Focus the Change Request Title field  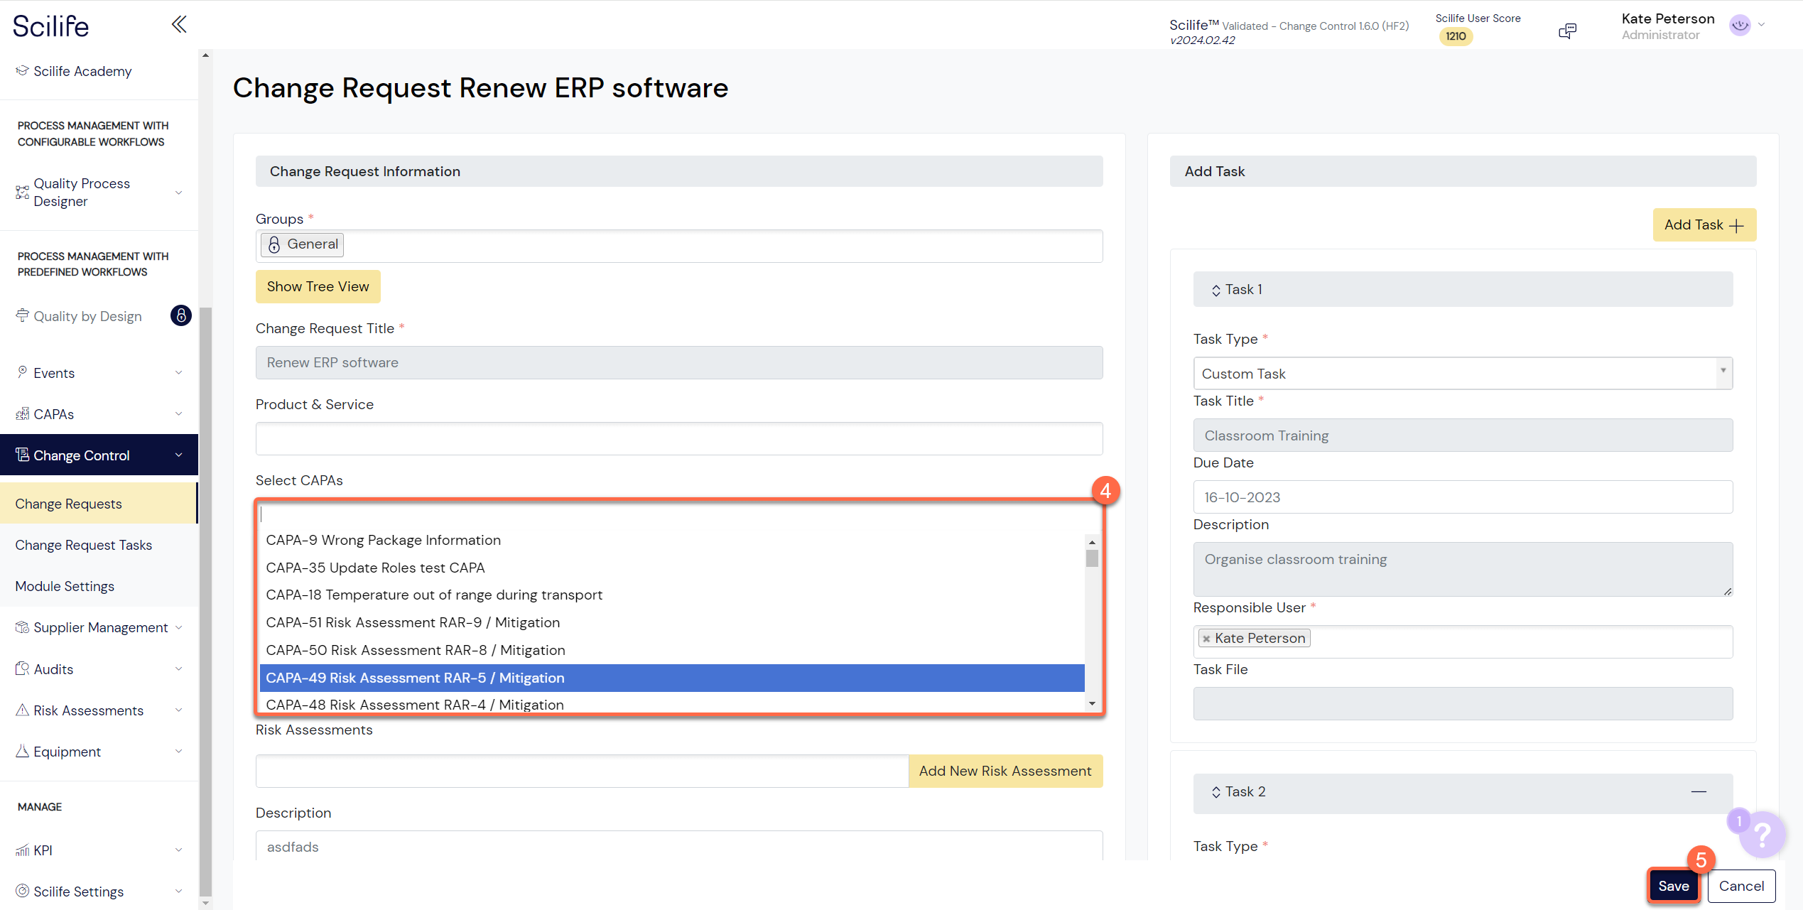click(x=679, y=362)
